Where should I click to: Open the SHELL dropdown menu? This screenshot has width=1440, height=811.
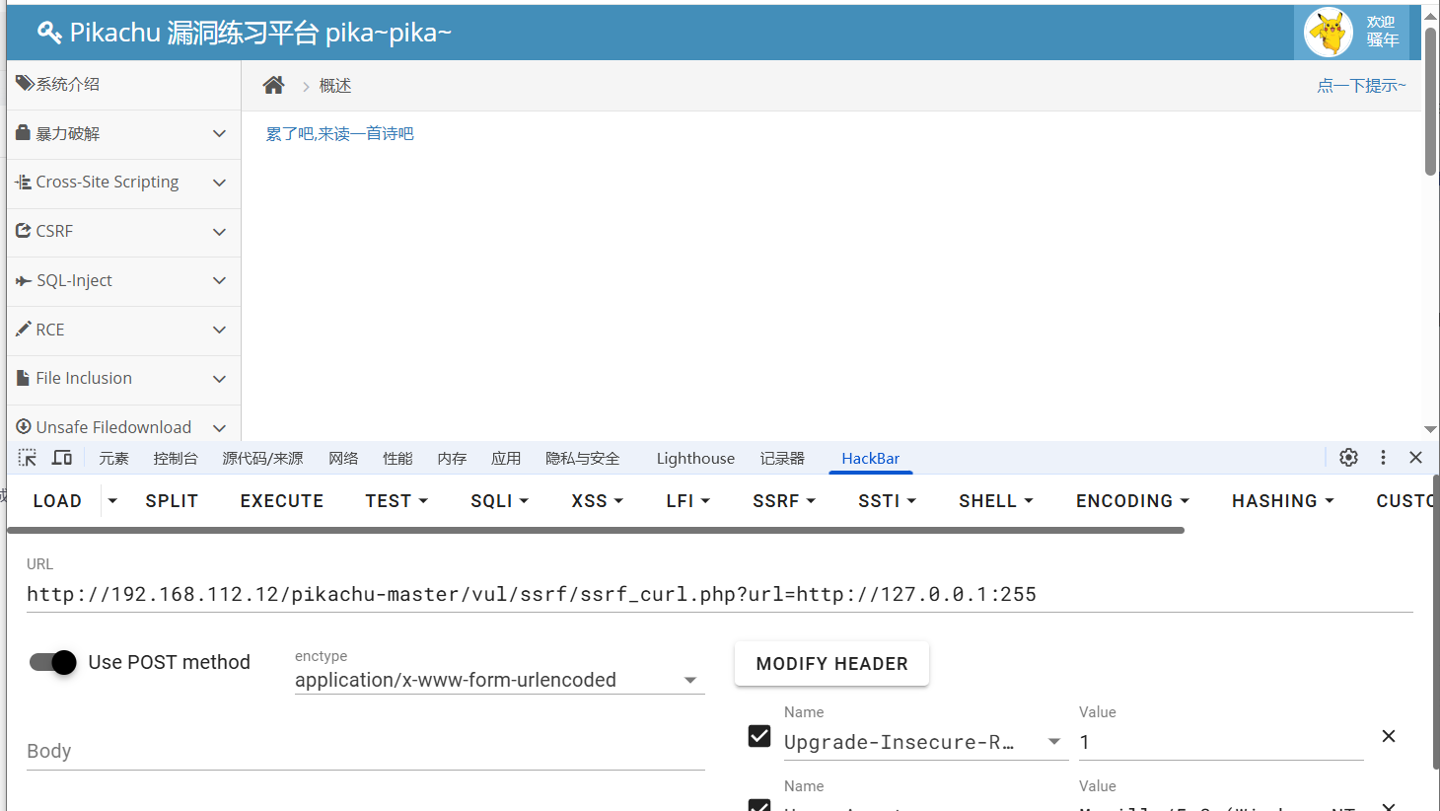[996, 501]
